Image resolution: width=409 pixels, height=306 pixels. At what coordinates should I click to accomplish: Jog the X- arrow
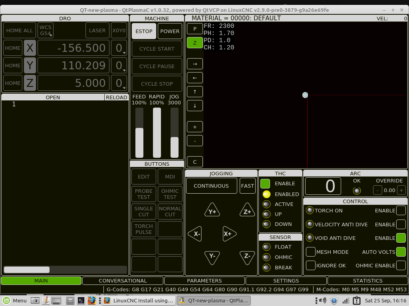coord(195,233)
